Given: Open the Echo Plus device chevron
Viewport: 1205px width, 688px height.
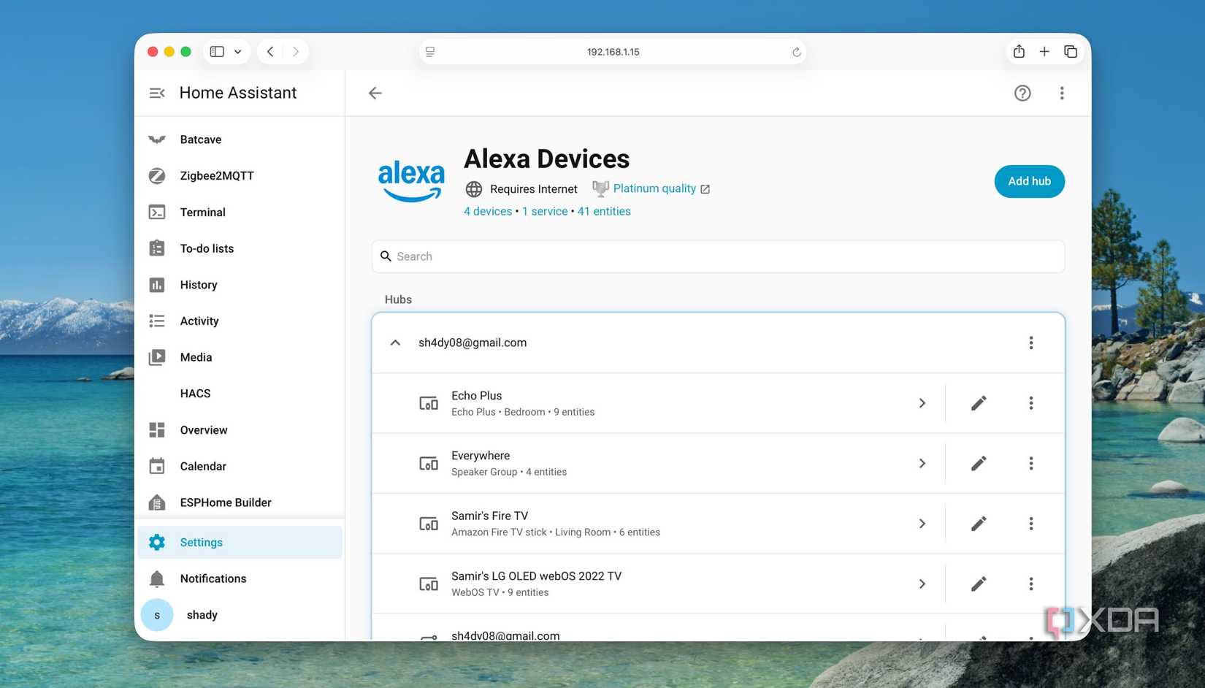Looking at the screenshot, I should pos(922,403).
